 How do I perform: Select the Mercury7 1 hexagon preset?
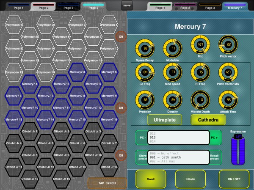30,84
